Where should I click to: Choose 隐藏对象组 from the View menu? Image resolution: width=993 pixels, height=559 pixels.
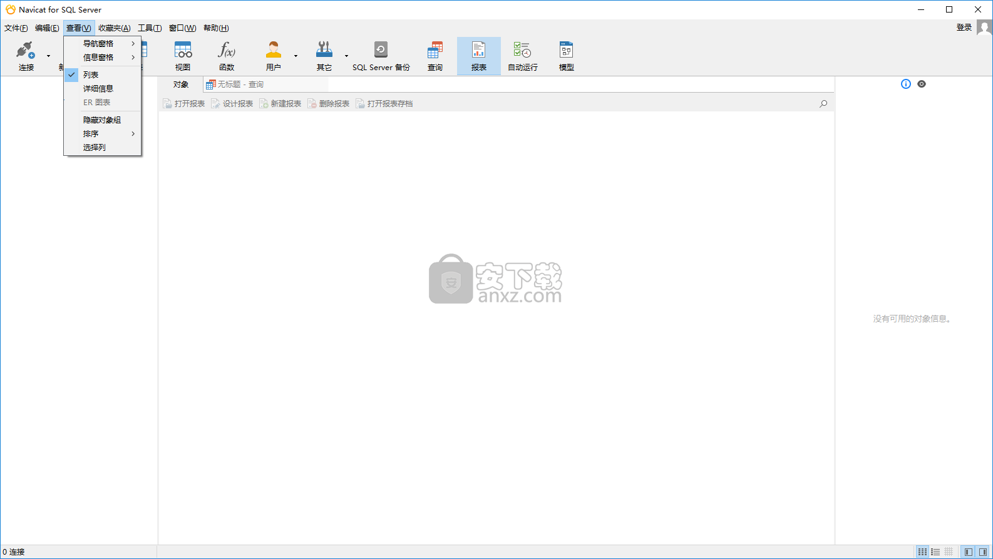(103, 120)
